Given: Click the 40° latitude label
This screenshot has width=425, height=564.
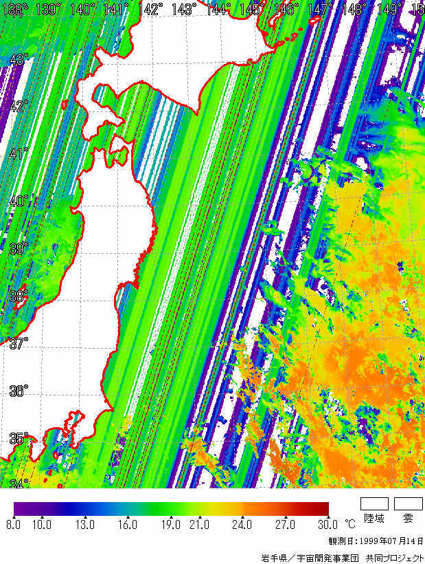Looking at the screenshot, I should click(19, 202).
